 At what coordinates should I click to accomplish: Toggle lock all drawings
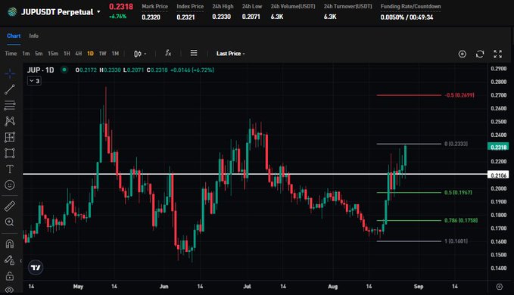coord(10,276)
